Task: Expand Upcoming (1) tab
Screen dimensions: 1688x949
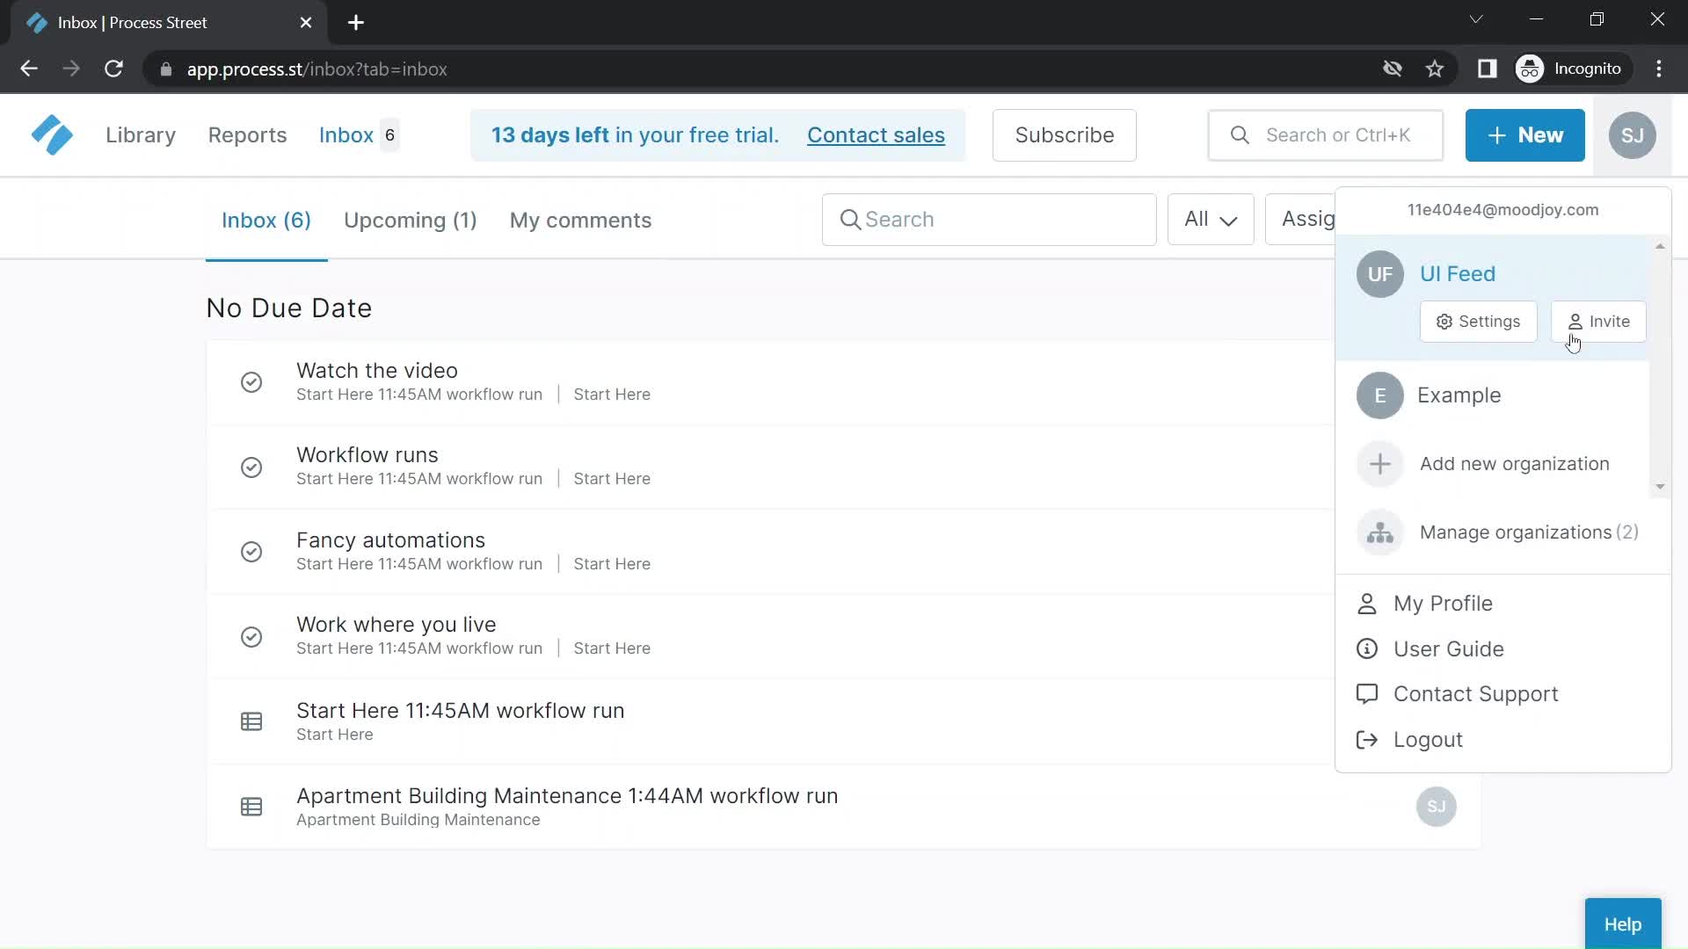Action: (409, 221)
